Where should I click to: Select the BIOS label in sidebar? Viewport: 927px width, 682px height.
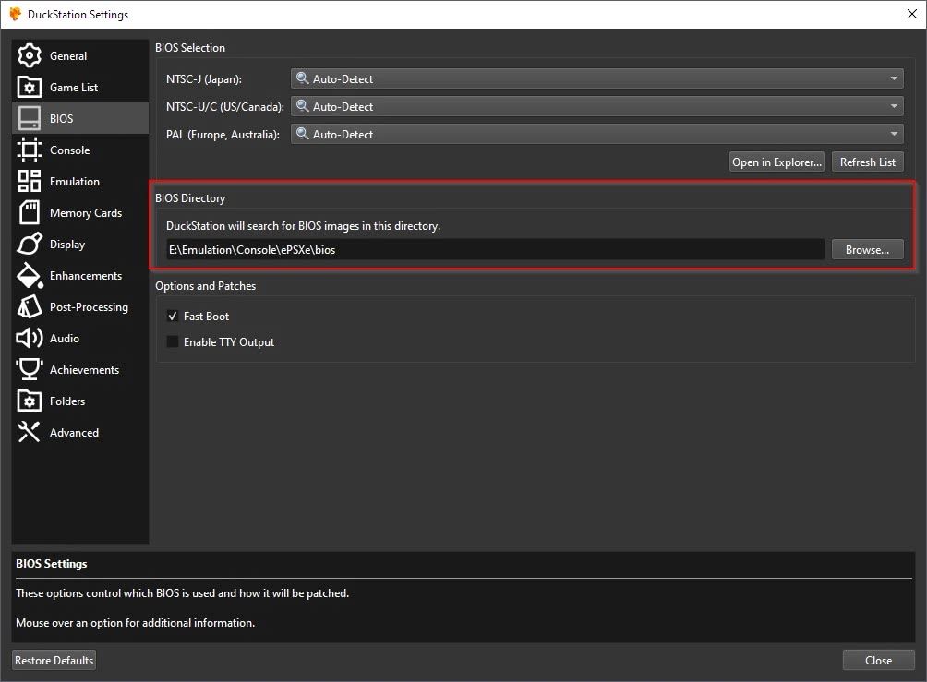click(62, 118)
